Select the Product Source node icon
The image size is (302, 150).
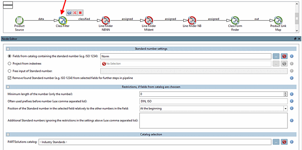(x=19, y=20)
